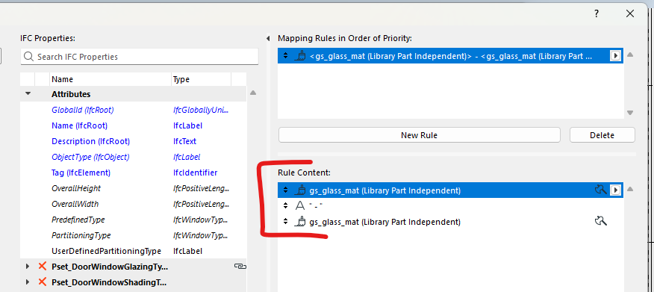Click the Delete button
The width and height of the screenshot is (654, 292).
tap(602, 135)
